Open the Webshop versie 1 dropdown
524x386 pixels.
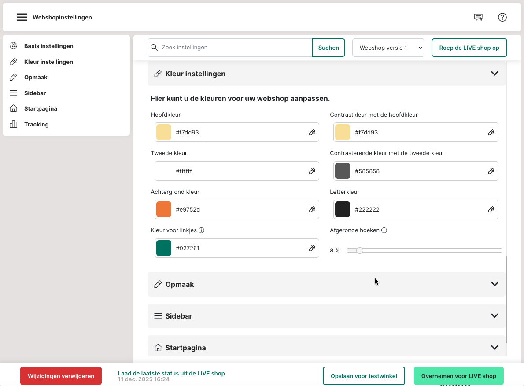388,48
